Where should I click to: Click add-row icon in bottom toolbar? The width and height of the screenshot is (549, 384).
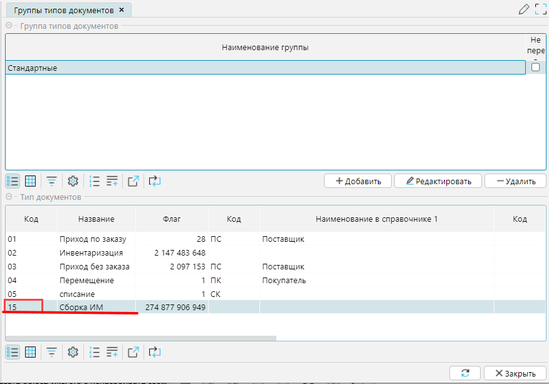[112, 352]
